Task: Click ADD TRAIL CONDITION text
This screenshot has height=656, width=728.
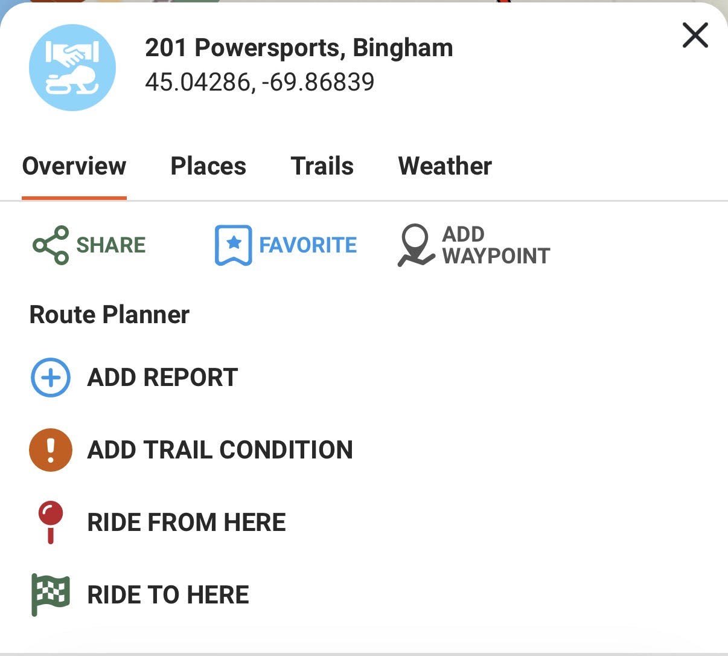Action: 220,449
